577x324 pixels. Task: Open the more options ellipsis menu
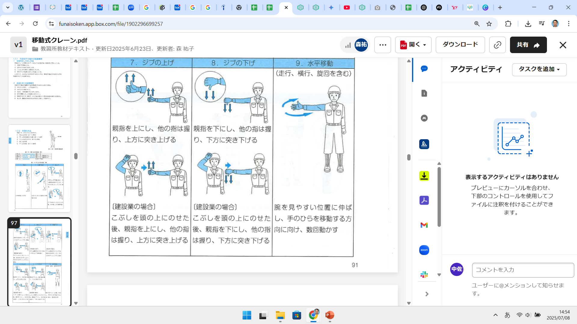pos(383,45)
